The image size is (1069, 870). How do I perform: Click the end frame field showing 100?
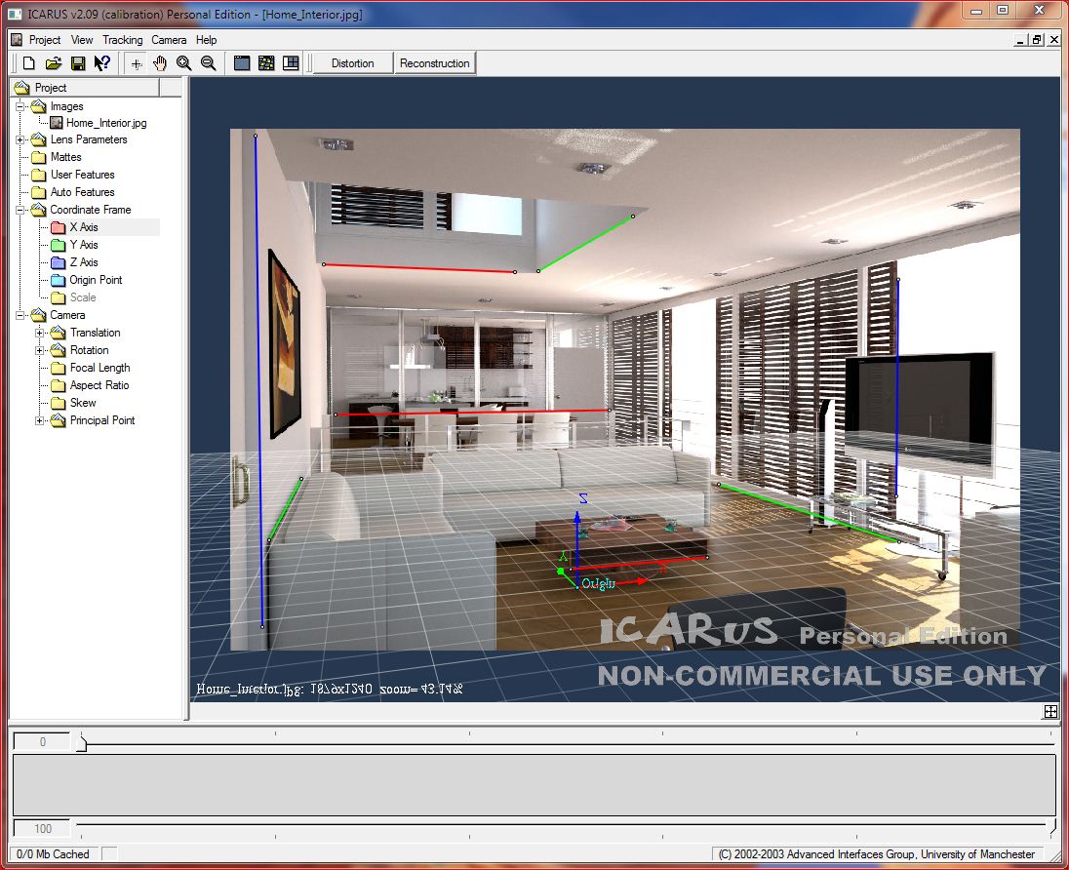(x=42, y=828)
